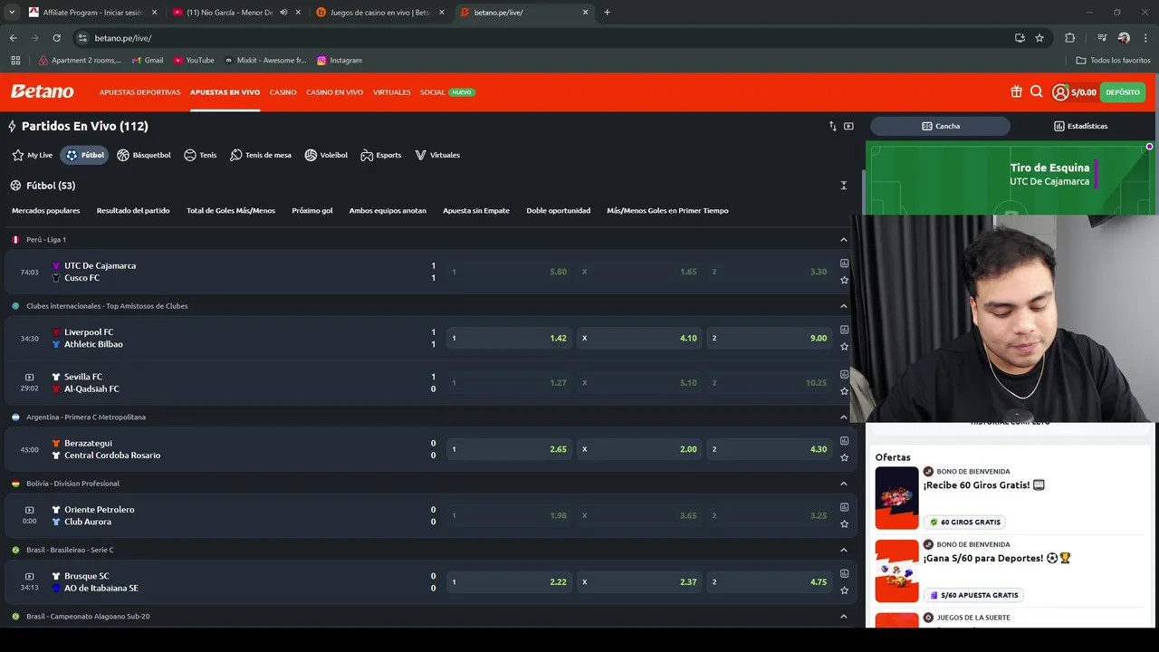Collapse the Perú - Liga 1 section
Screen dimensions: 1159x652
[843, 240]
